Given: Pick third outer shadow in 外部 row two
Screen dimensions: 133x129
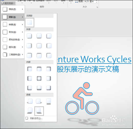Looking at the screenshot, I should coord(49,46).
